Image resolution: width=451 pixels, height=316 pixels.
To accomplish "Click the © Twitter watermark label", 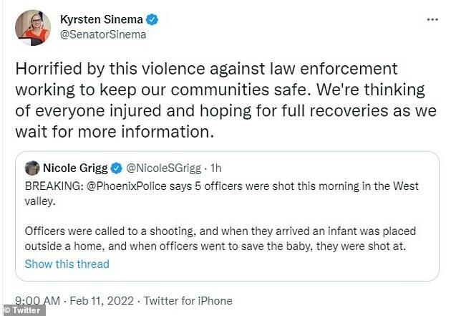I will point(23,310).
